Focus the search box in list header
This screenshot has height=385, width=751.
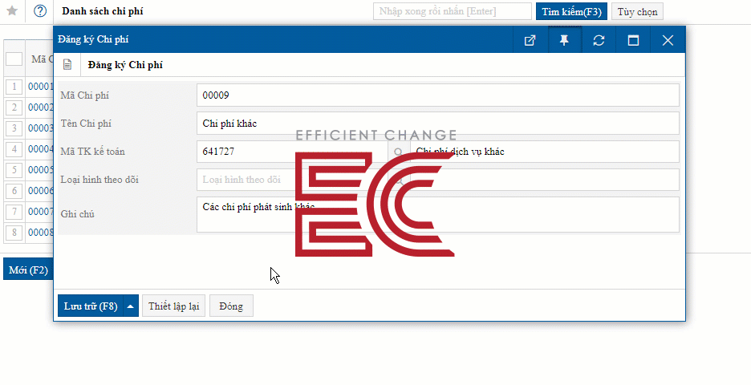(x=453, y=11)
